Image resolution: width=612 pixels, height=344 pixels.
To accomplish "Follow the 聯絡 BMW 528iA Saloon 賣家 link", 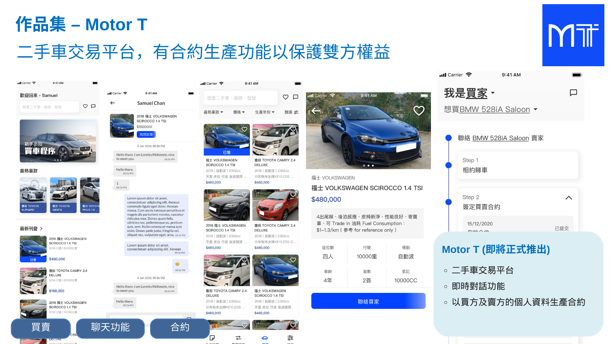I will [x=500, y=138].
